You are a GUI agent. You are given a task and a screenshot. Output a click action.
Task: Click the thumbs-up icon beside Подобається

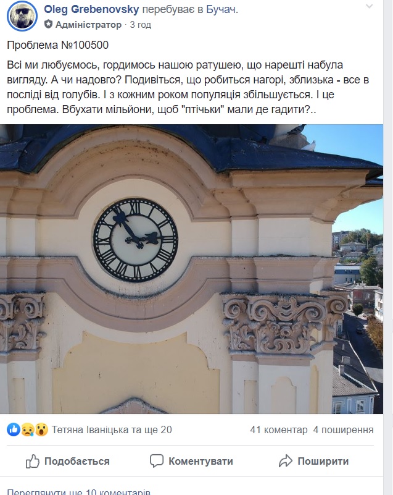[33, 461]
